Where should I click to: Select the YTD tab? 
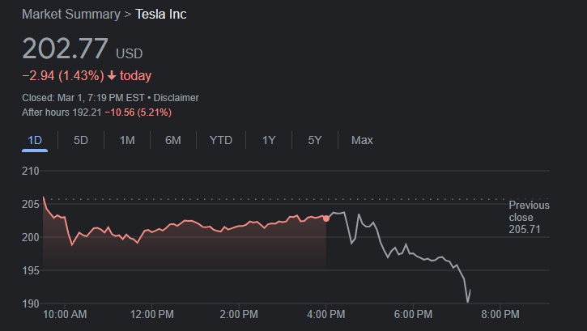pyautogui.click(x=221, y=140)
